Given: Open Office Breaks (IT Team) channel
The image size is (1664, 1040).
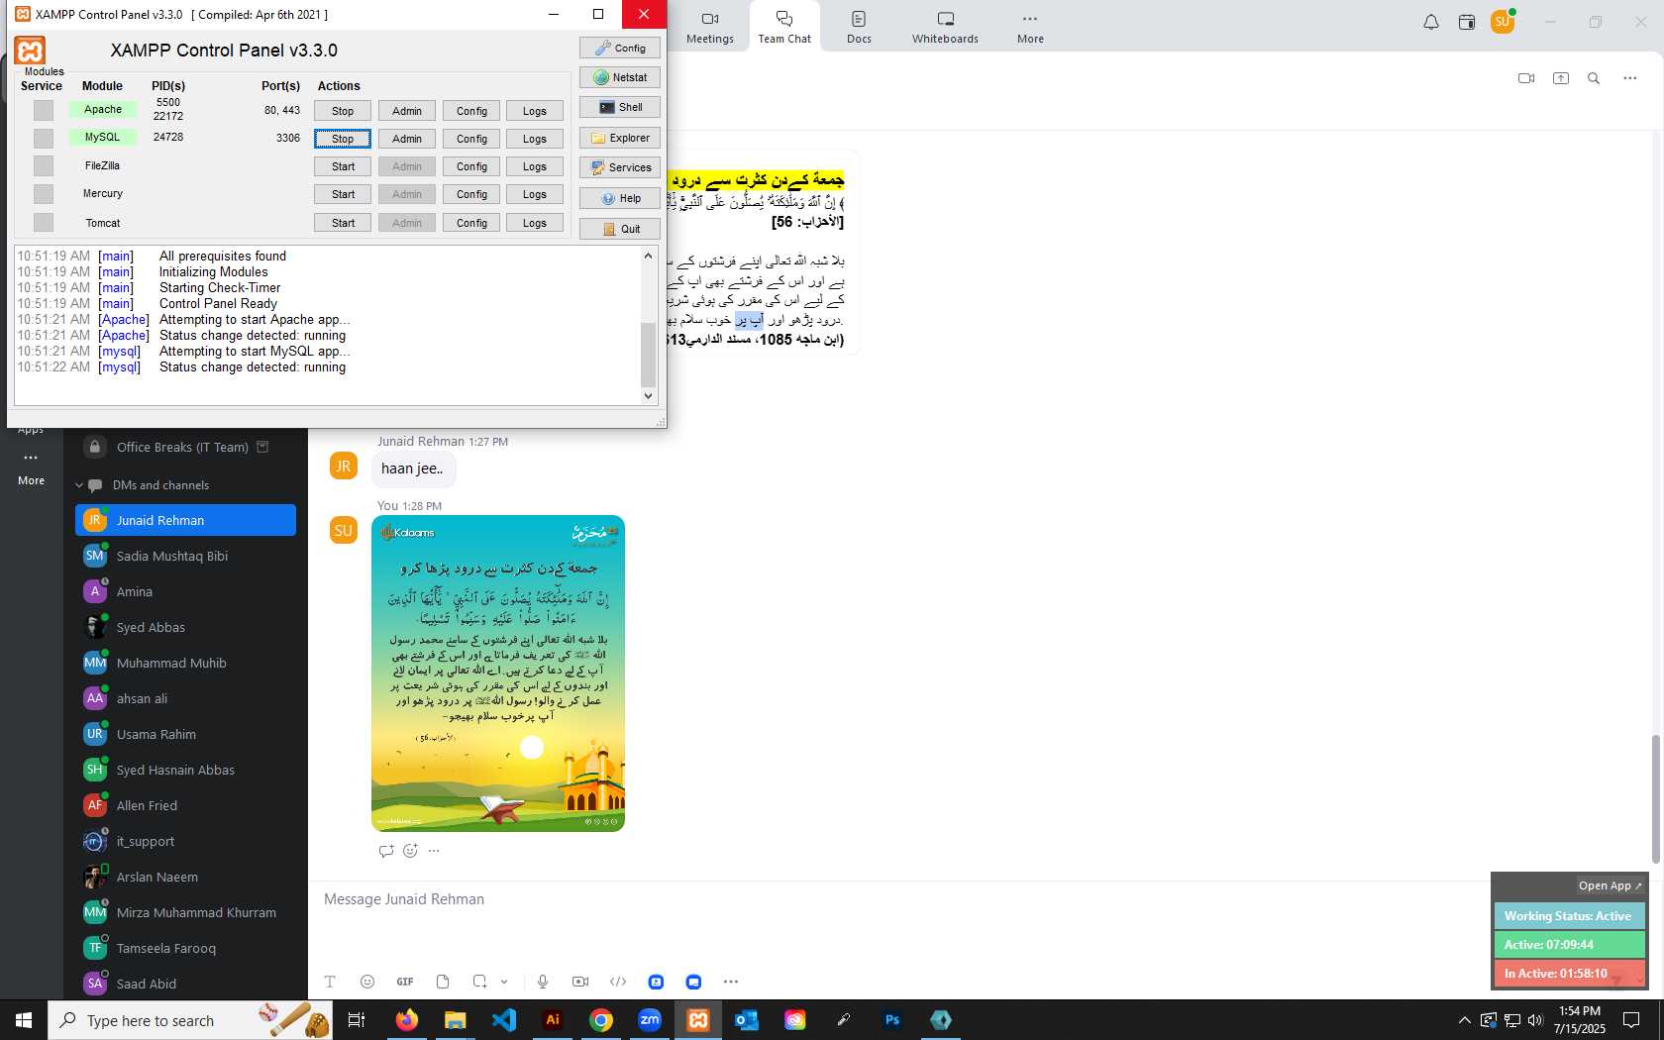Looking at the screenshot, I should click(185, 447).
